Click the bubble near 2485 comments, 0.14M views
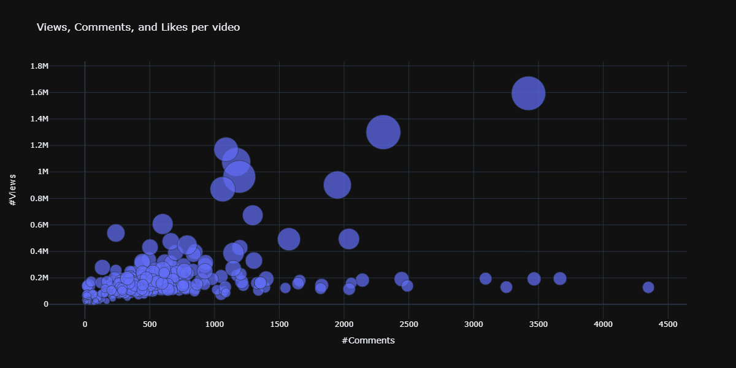Image resolution: width=736 pixels, height=368 pixels. pyautogui.click(x=407, y=286)
